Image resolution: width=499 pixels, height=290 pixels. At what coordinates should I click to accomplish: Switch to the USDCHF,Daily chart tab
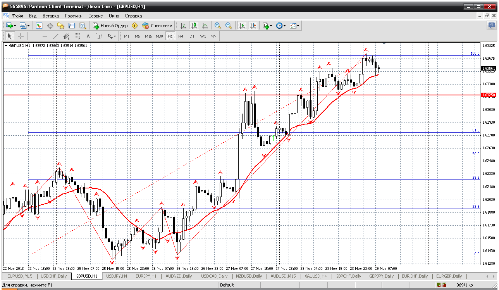coord(54,276)
